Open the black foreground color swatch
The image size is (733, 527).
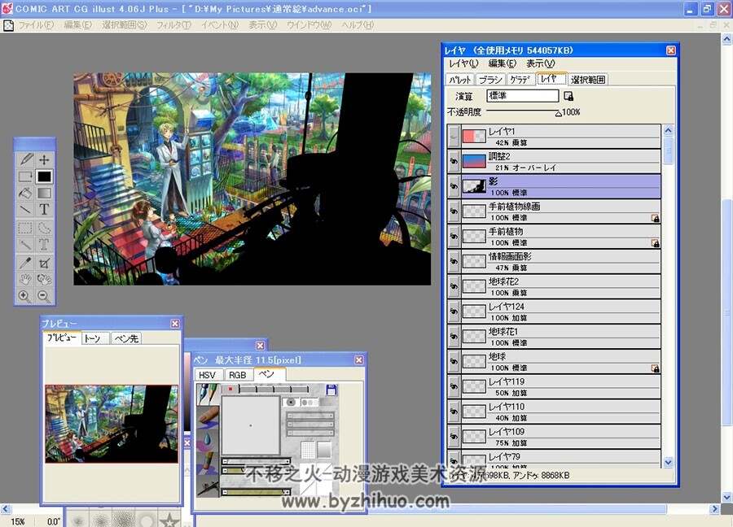point(44,176)
